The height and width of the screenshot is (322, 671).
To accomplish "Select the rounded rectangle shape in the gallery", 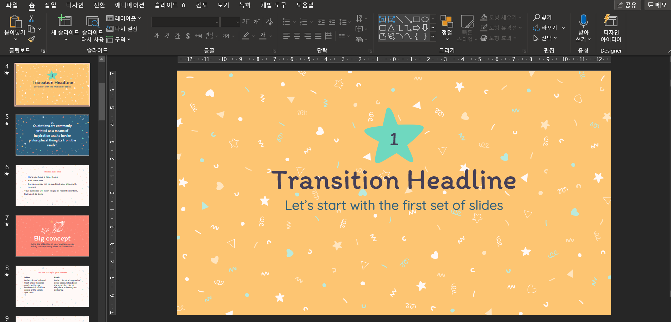I will (x=383, y=28).
